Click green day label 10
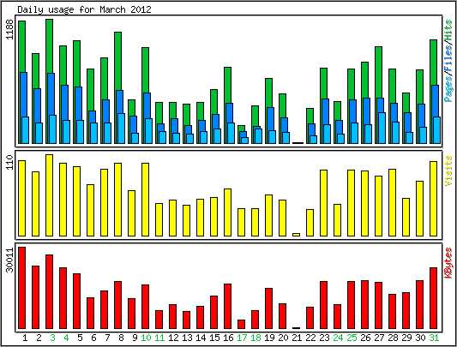 [146, 338]
